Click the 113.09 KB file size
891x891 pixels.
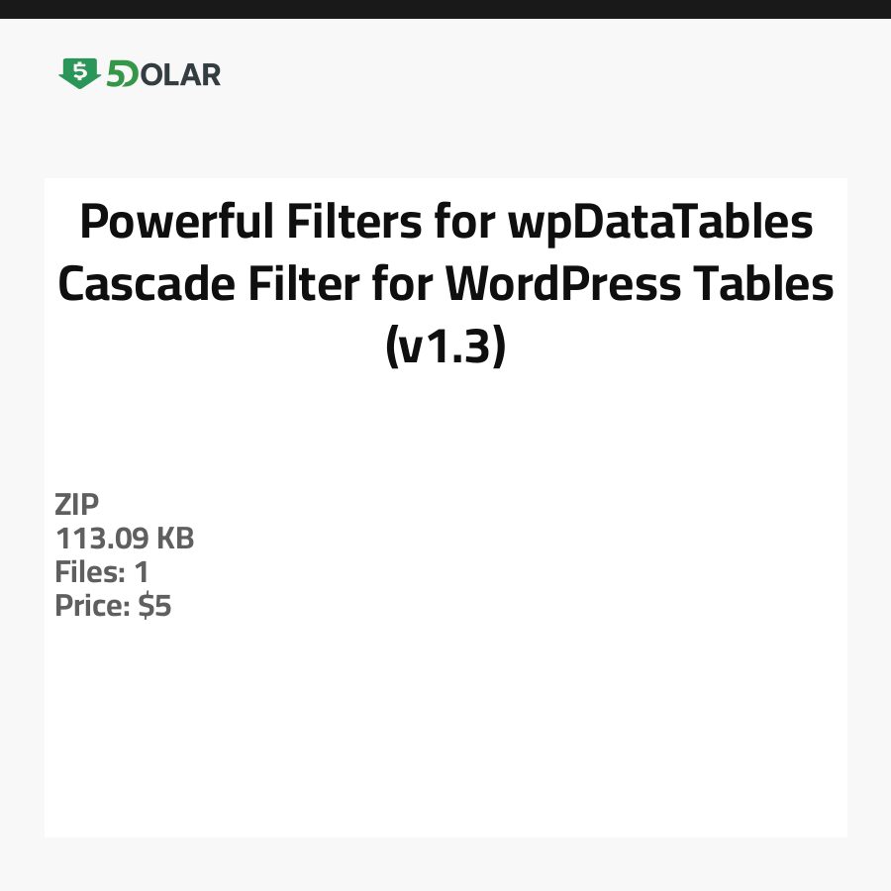point(125,539)
